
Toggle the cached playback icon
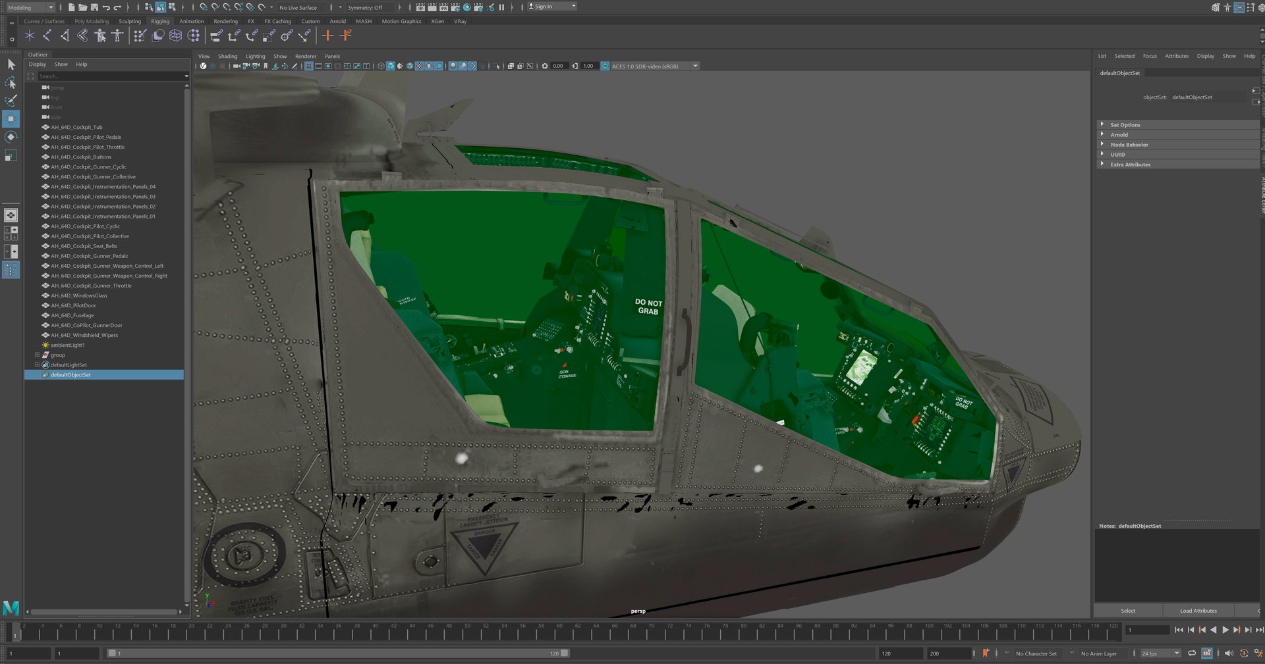click(x=1206, y=653)
